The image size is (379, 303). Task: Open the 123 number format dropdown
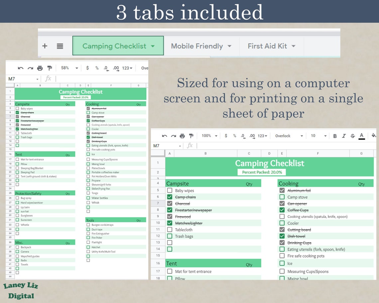(261, 136)
